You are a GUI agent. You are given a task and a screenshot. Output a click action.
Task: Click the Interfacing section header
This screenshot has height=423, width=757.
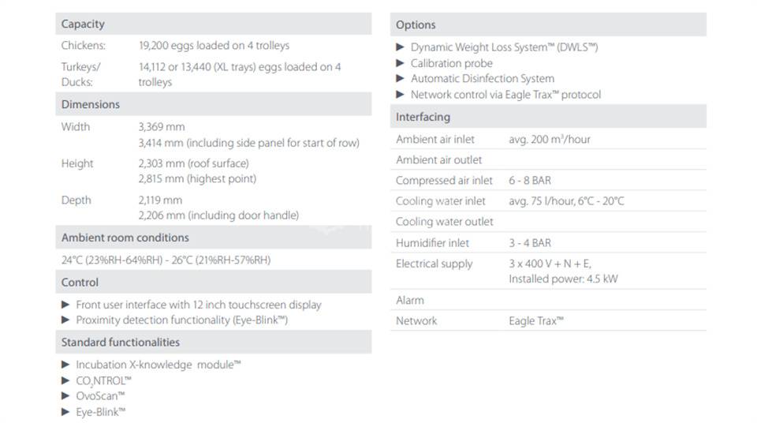(548, 117)
